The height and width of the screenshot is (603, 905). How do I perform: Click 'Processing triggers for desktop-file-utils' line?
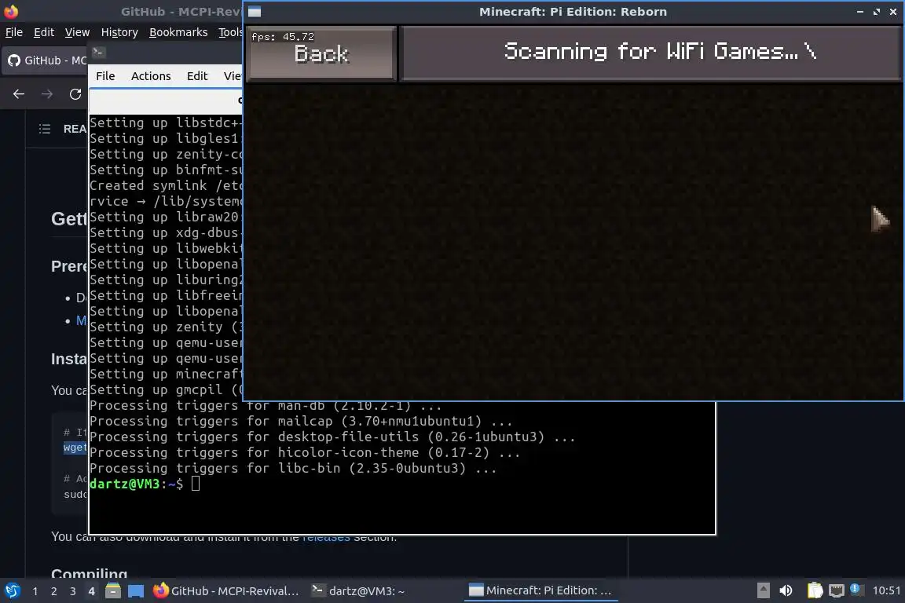(332, 437)
